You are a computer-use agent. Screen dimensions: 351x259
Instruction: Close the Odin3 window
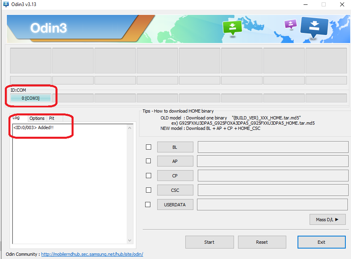pos(342,4)
